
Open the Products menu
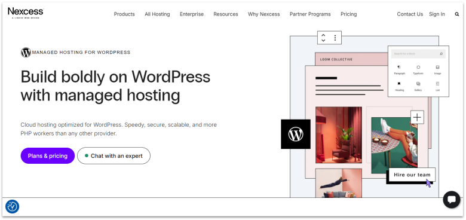124,14
